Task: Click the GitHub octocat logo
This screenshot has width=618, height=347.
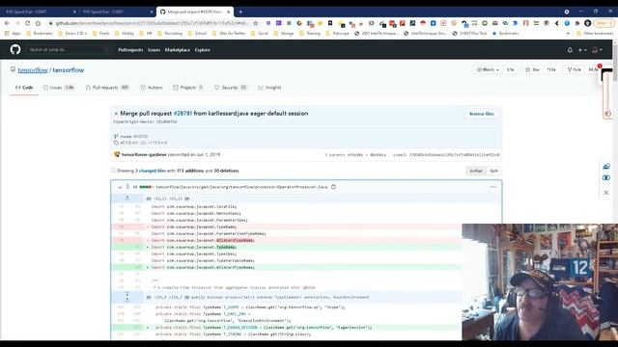Action: 15,49
